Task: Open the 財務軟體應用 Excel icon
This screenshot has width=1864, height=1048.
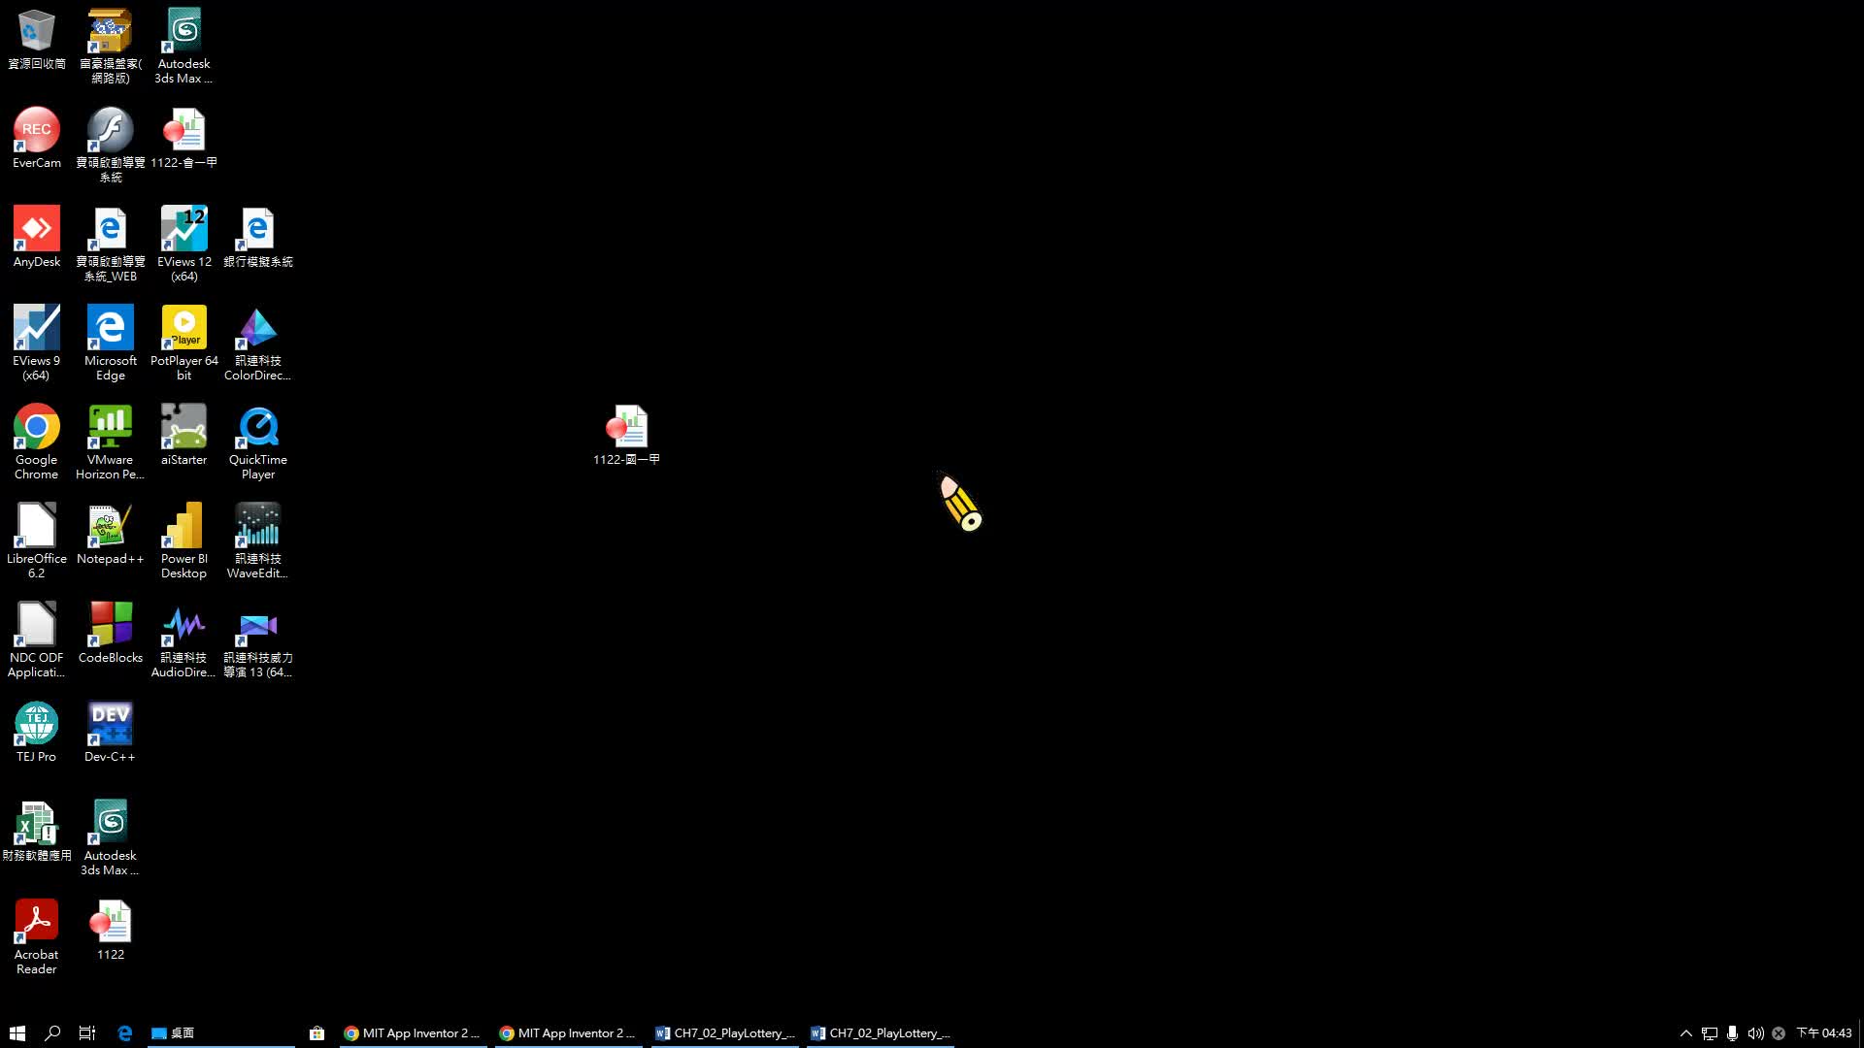Action: 37,831
